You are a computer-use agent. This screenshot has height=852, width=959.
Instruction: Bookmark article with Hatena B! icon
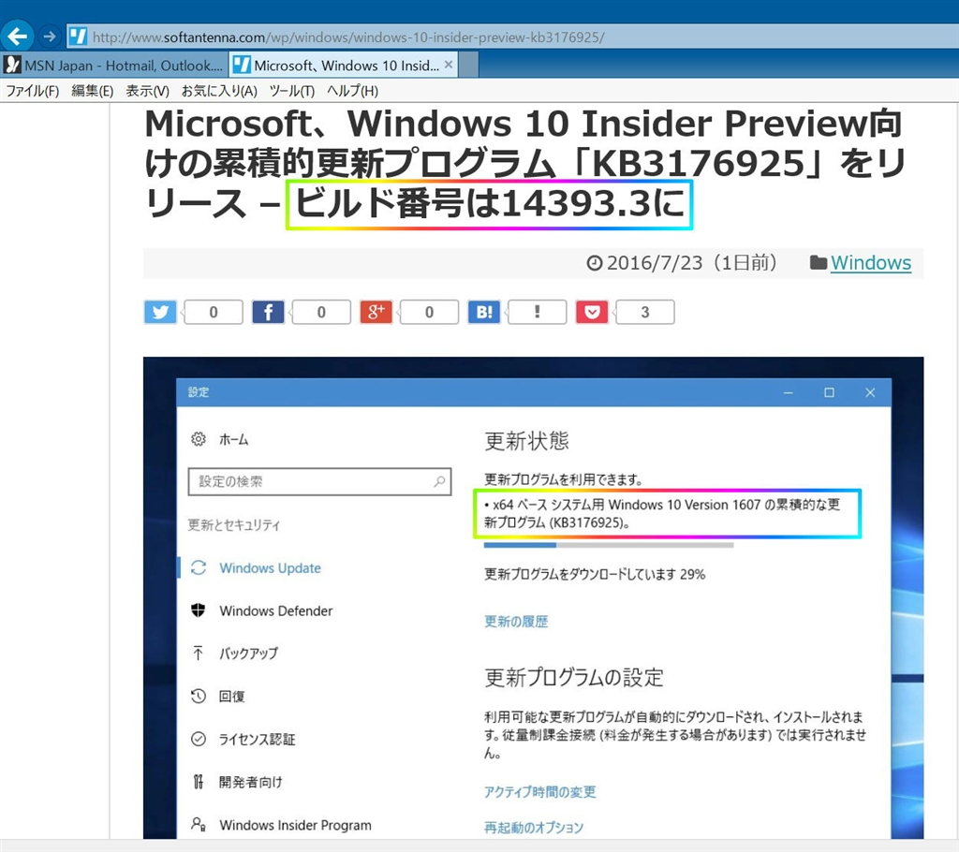pyautogui.click(x=484, y=312)
